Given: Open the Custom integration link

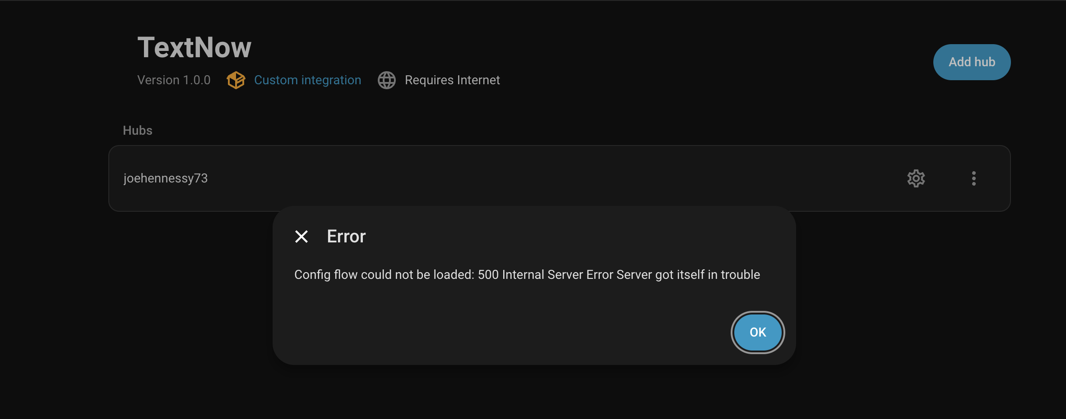Looking at the screenshot, I should click(x=307, y=80).
